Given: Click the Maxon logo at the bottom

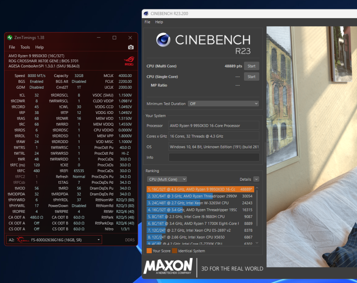Looking at the screenshot, I should coord(168,266).
